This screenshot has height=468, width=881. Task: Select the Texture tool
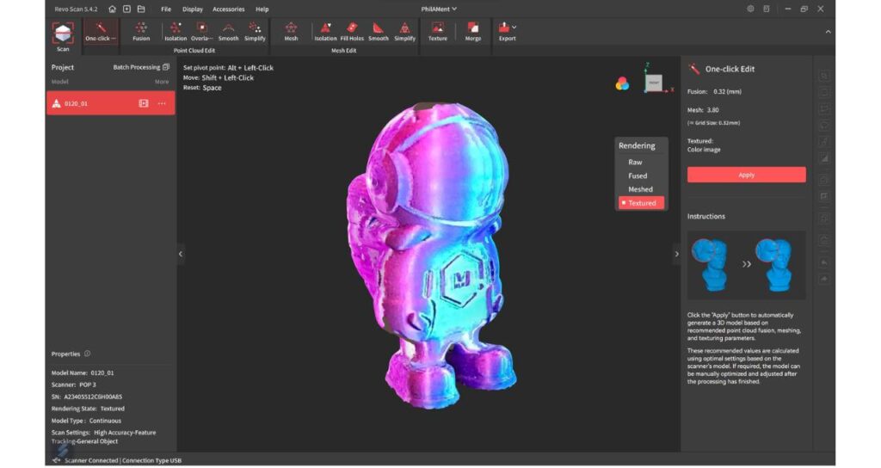(x=438, y=32)
